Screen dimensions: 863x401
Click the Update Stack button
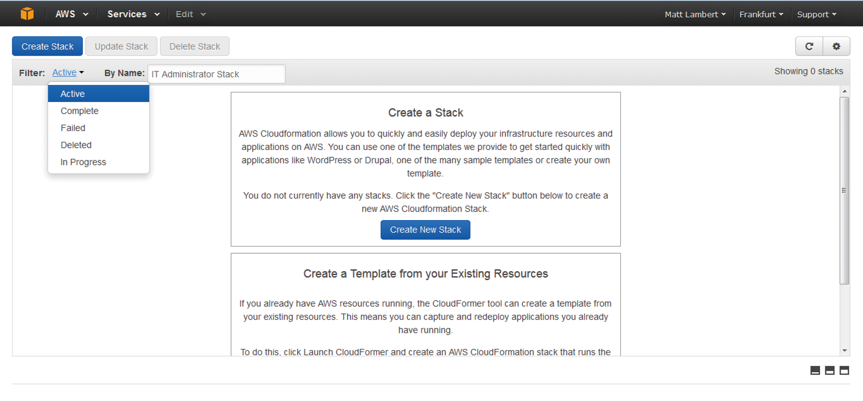tap(121, 46)
